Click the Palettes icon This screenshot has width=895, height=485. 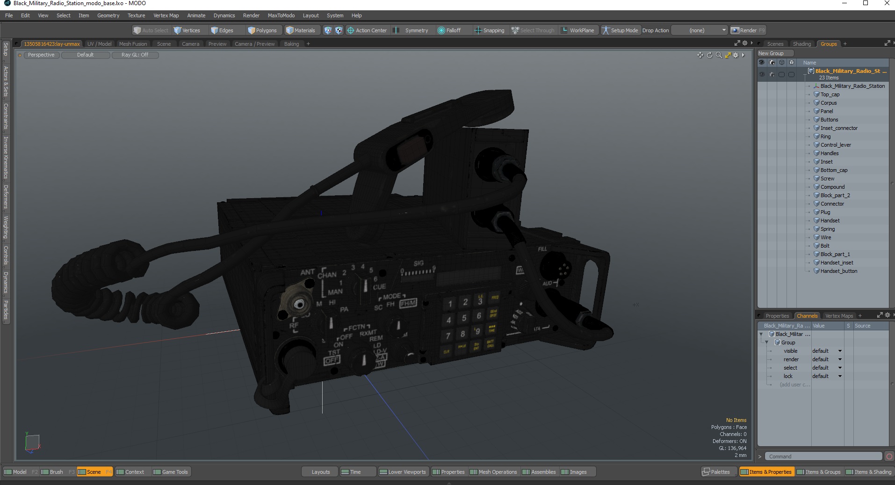coord(706,472)
